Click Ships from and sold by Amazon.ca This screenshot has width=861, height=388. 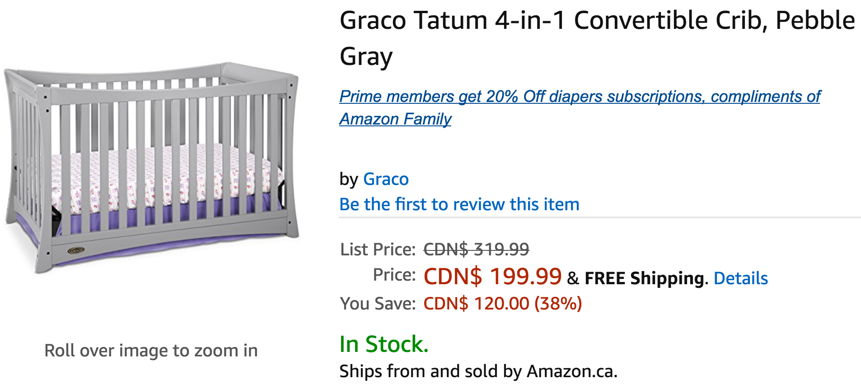click(478, 371)
